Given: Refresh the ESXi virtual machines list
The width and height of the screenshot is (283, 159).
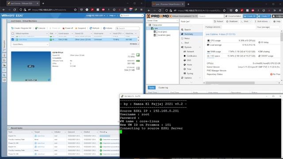Looking at the screenshot, I should click(94, 28).
